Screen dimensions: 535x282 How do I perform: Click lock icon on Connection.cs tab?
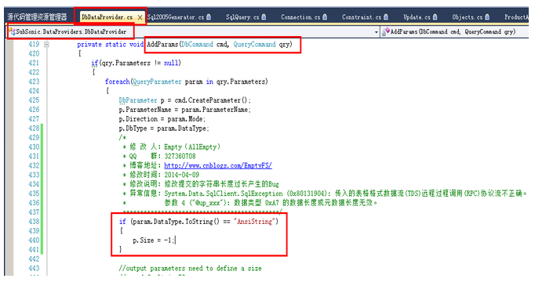[325, 16]
